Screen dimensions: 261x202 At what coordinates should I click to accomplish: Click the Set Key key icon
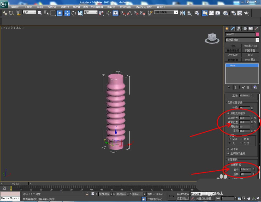(x=172, y=196)
